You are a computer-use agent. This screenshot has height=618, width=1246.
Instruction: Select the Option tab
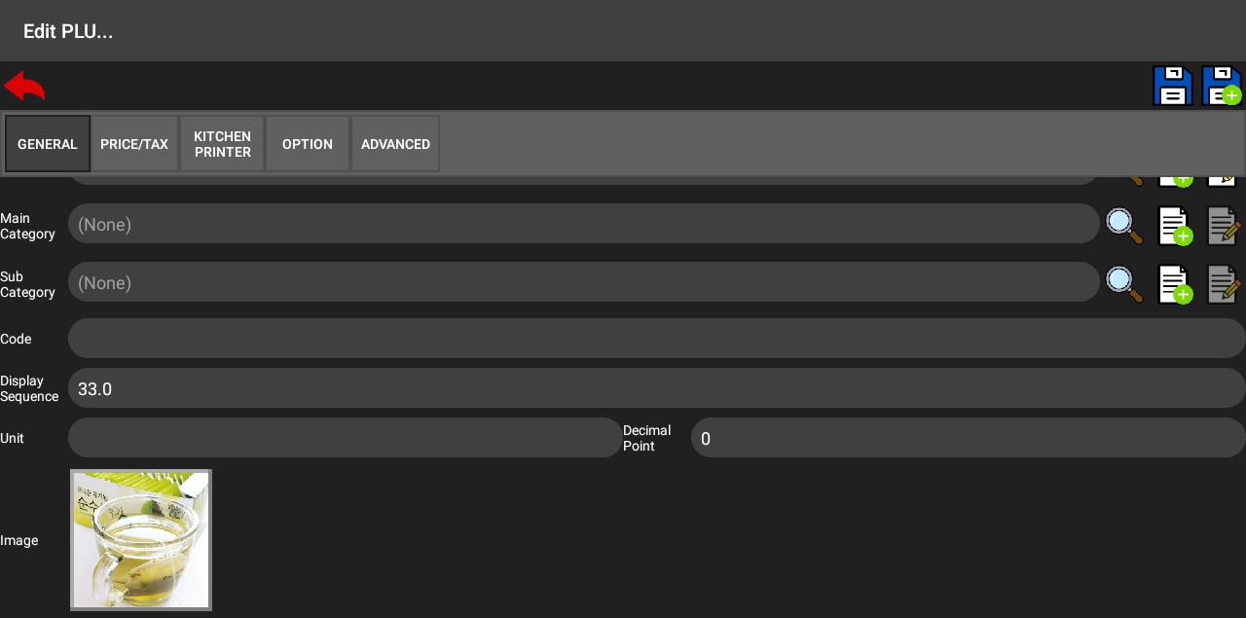308,144
